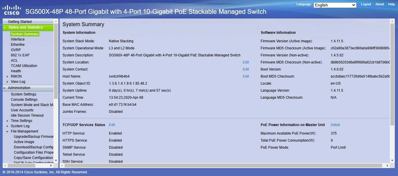The width and height of the screenshot is (398, 176).
Task: Select Base MAC Address value e0:d1:73:f4:b4:b4
Action: 122,105
